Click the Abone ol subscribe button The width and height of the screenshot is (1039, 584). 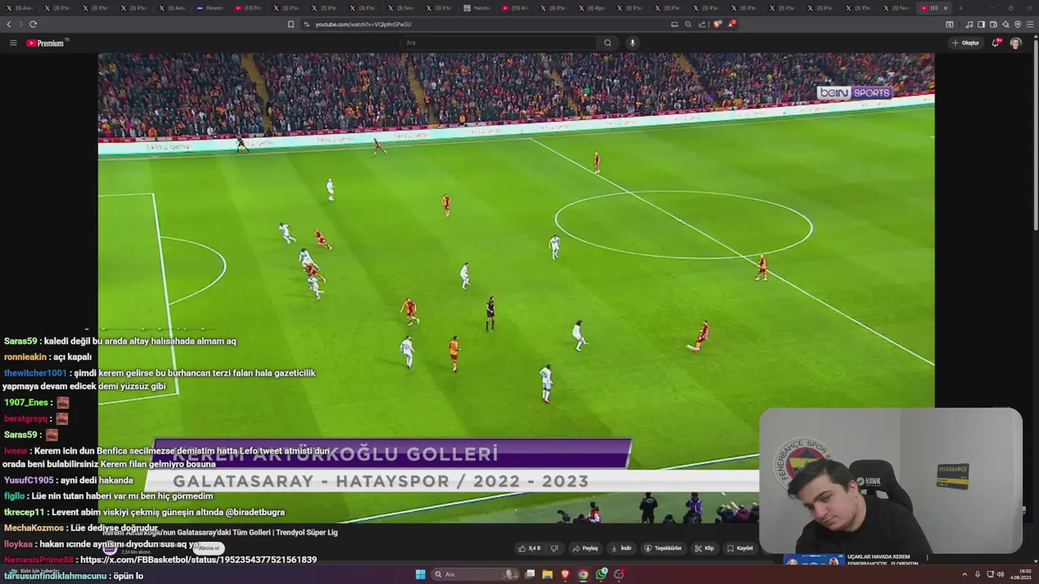(x=209, y=548)
